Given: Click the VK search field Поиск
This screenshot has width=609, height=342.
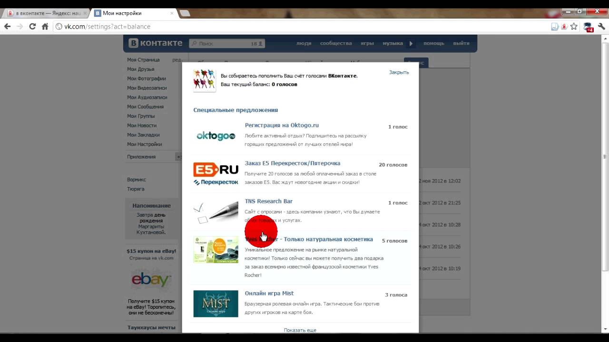Looking at the screenshot, I should [x=226, y=43].
